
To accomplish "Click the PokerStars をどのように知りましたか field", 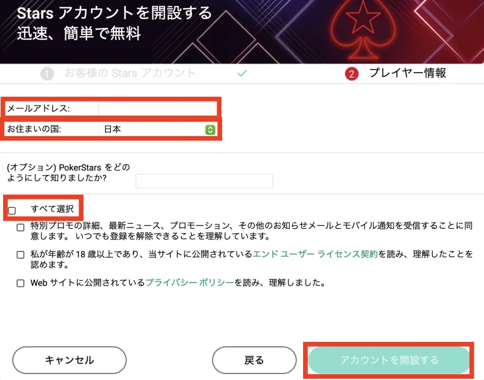I will (x=204, y=181).
